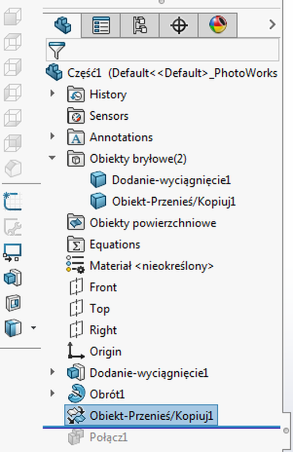
Task: Expand the History folder
Action: [x=52, y=93]
